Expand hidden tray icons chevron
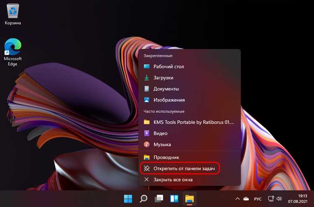314x207 pixels. pyautogui.click(x=237, y=199)
